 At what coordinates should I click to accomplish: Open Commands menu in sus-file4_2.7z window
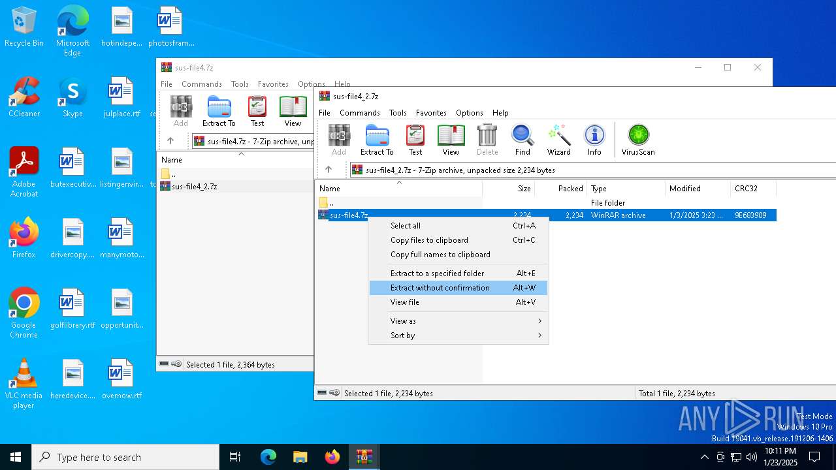pyautogui.click(x=360, y=113)
